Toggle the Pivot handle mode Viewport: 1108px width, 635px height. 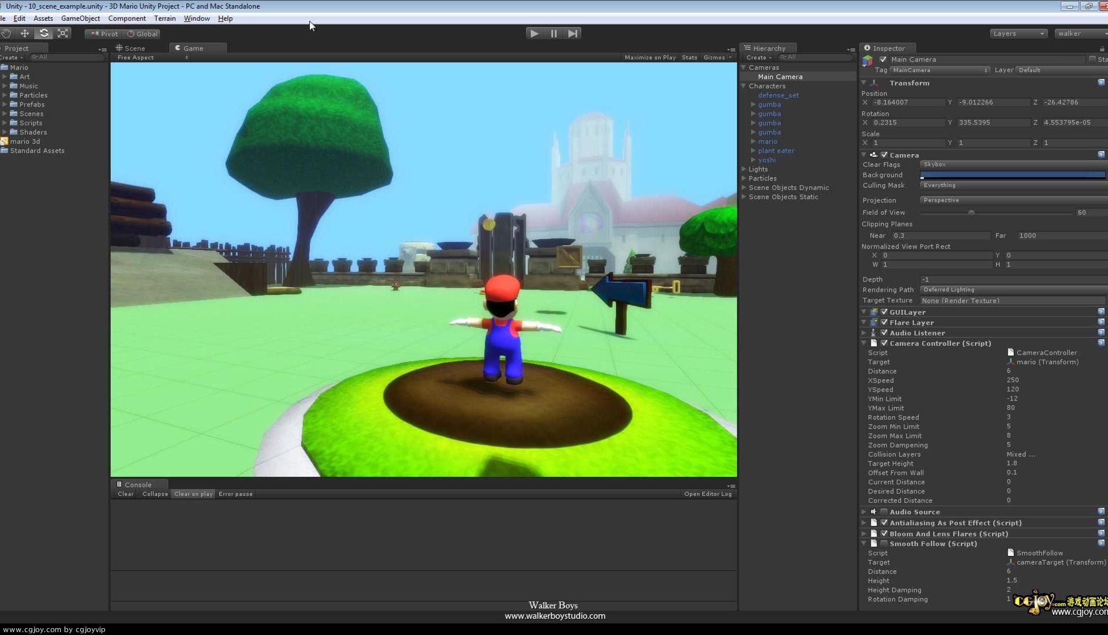(104, 34)
